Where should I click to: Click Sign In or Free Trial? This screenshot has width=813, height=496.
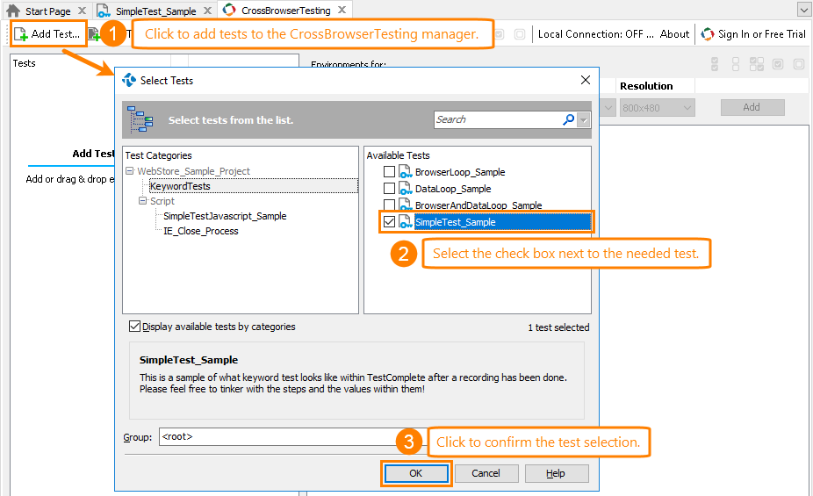(x=762, y=34)
